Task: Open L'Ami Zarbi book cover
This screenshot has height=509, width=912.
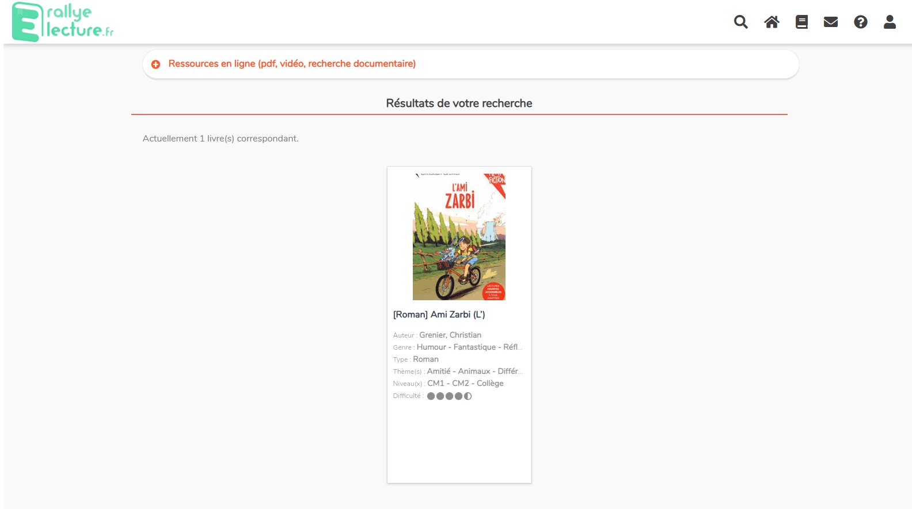Action: (459, 236)
